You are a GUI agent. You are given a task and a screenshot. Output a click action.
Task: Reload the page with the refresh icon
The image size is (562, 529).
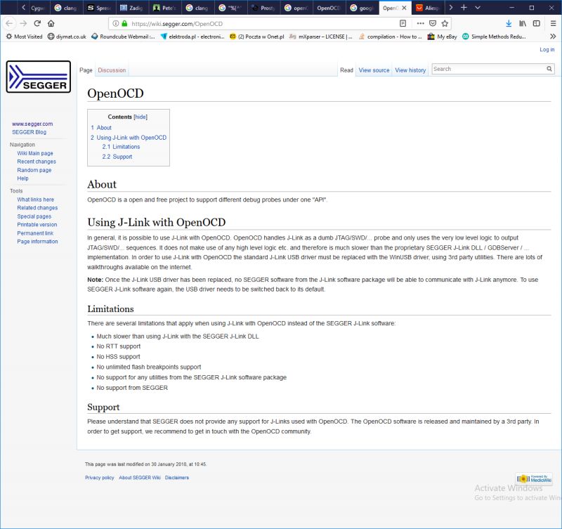(x=37, y=24)
